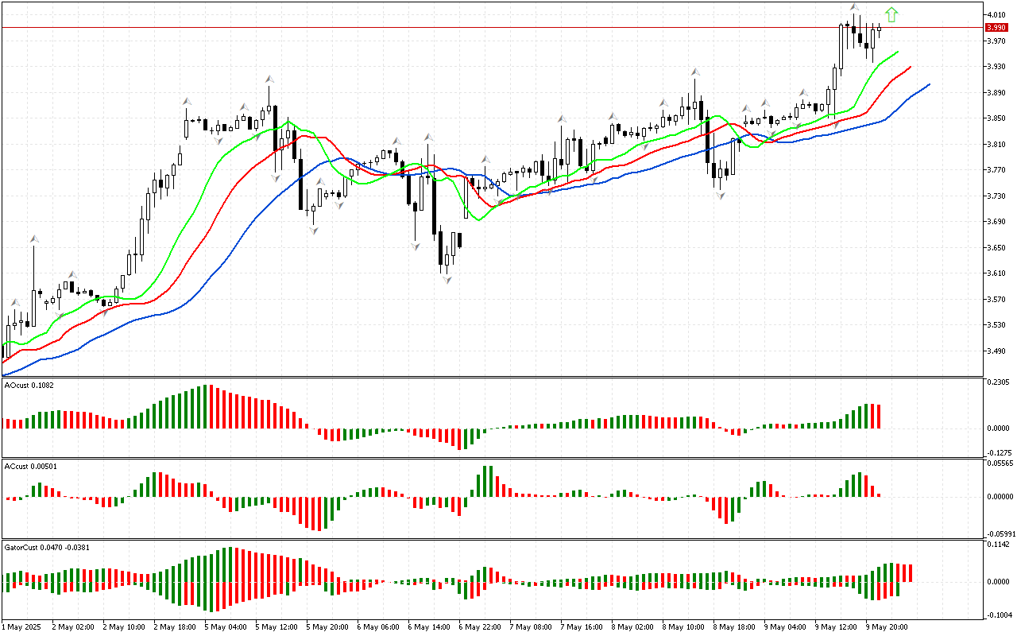
Task: Click the right end of the green Alligator line
Action: point(898,52)
